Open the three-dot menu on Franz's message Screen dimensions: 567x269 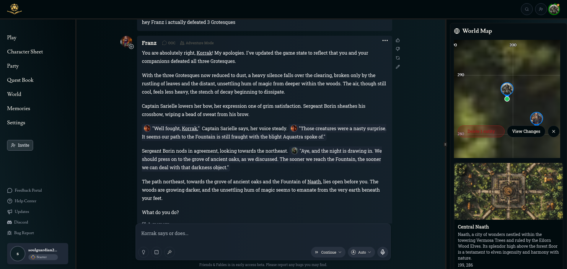pos(385,40)
